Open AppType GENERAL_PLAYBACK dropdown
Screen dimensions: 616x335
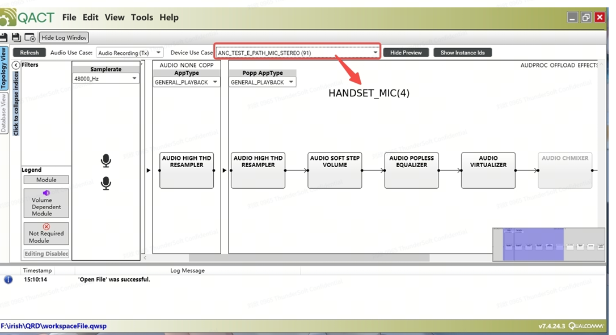point(186,82)
